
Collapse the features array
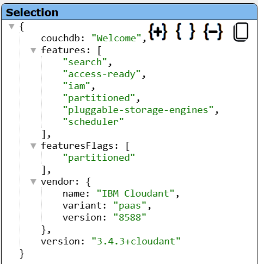(33, 51)
